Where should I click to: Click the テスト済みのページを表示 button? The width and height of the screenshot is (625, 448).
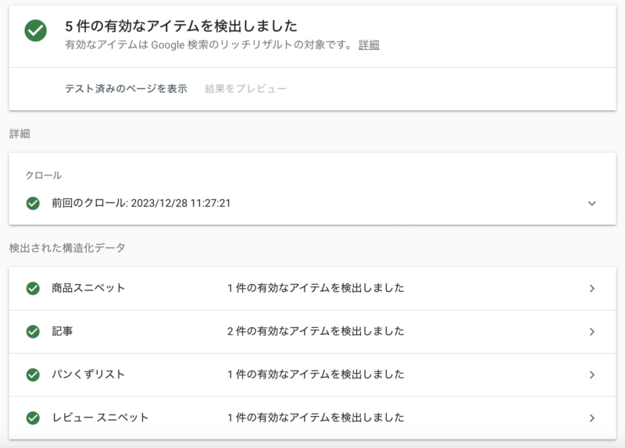coord(126,89)
